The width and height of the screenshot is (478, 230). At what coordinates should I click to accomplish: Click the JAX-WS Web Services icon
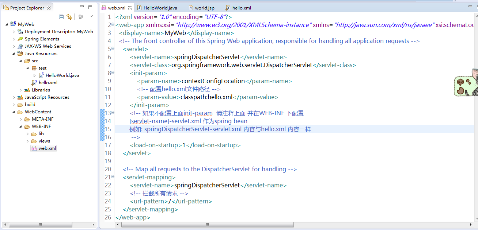pos(20,46)
